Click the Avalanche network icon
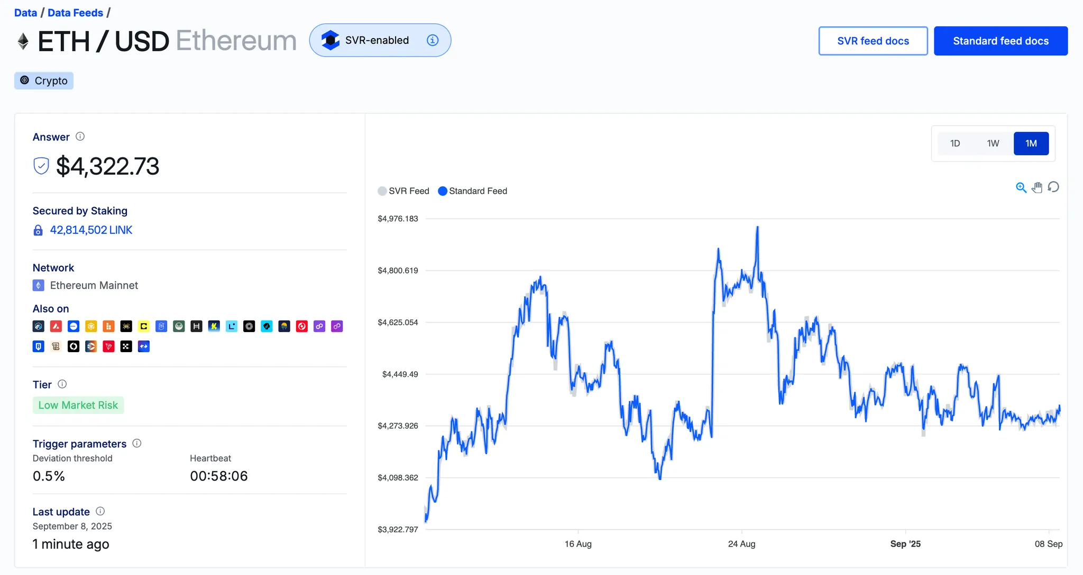The image size is (1083, 575). coord(56,326)
